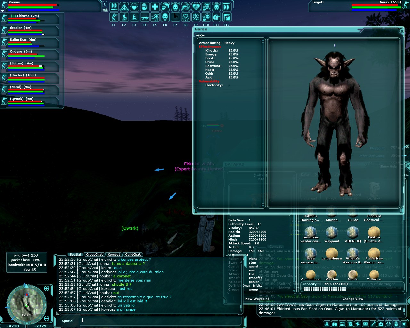Click the Gorax target health bars
Screen dimensions: 410x328
coord(376,7)
